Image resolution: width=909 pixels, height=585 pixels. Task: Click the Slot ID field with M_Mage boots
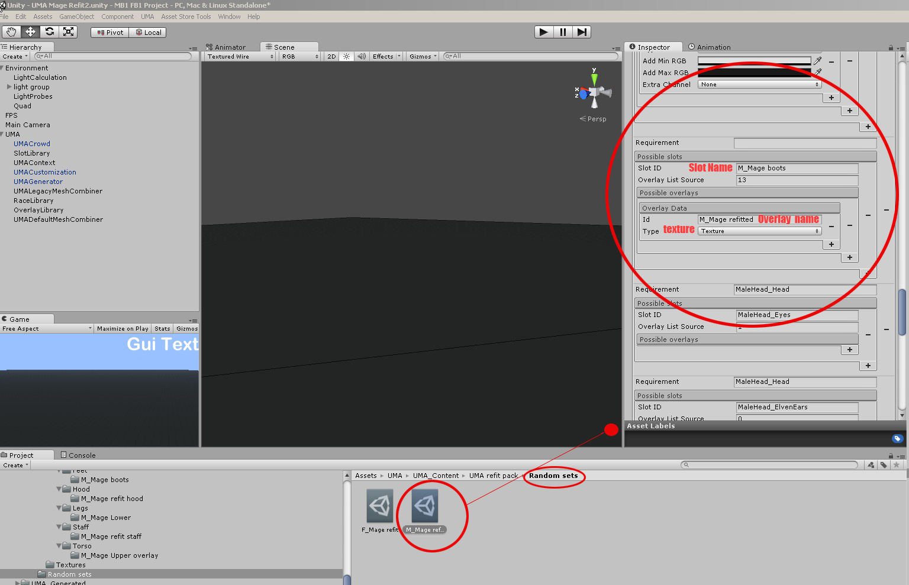click(797, 169)
